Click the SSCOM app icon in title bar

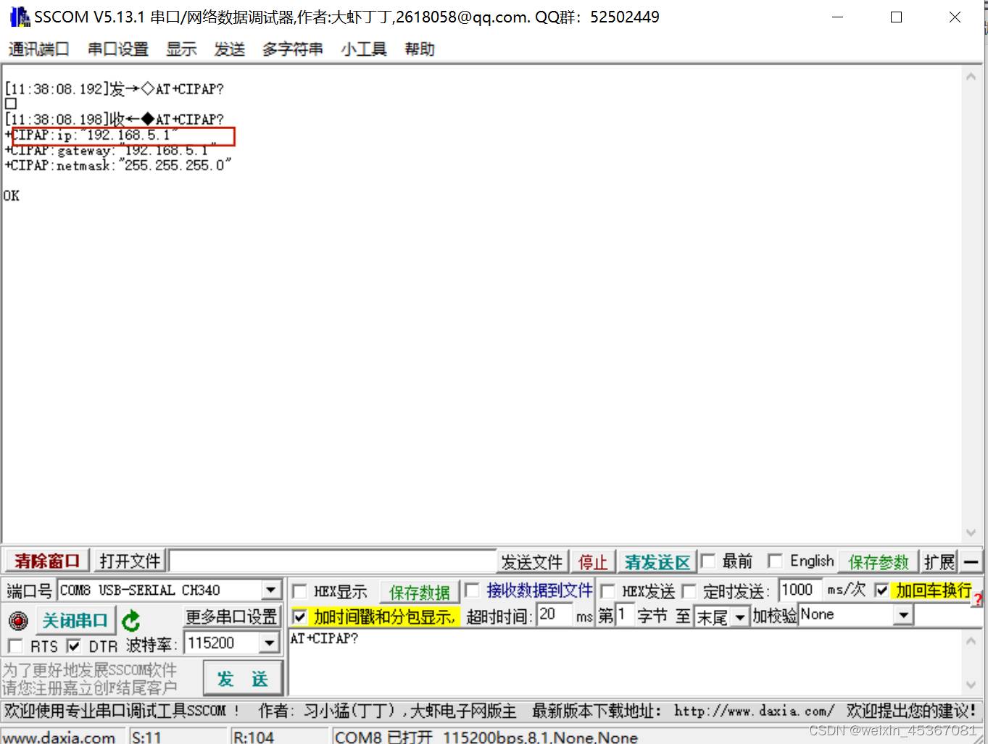[x=20, y=17]
